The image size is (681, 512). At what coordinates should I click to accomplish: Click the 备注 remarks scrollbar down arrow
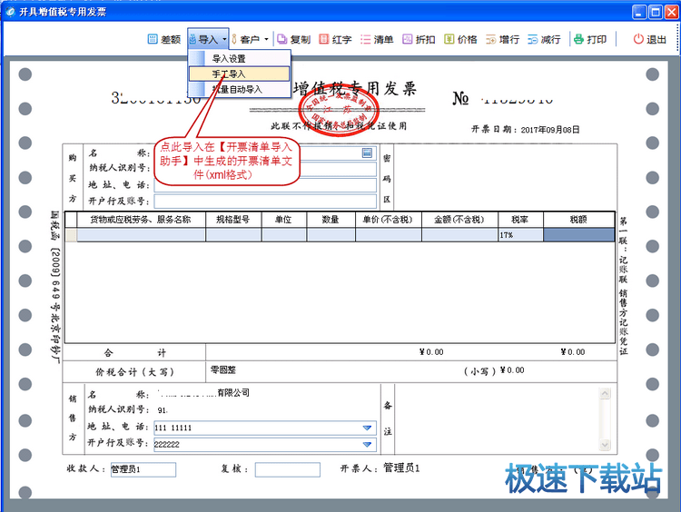tap(605, 445)
